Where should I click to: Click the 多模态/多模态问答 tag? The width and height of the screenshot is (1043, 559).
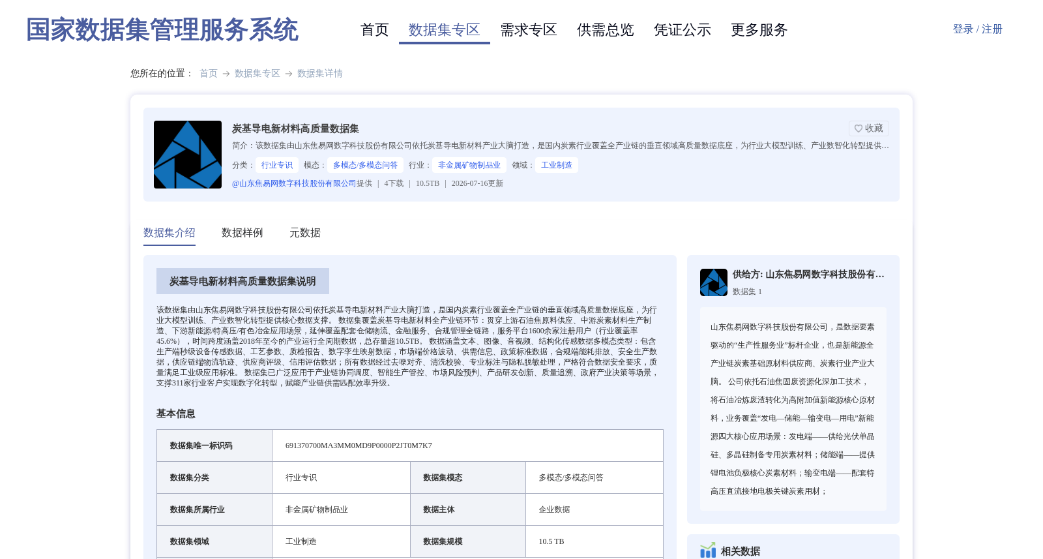coord(365,165)
